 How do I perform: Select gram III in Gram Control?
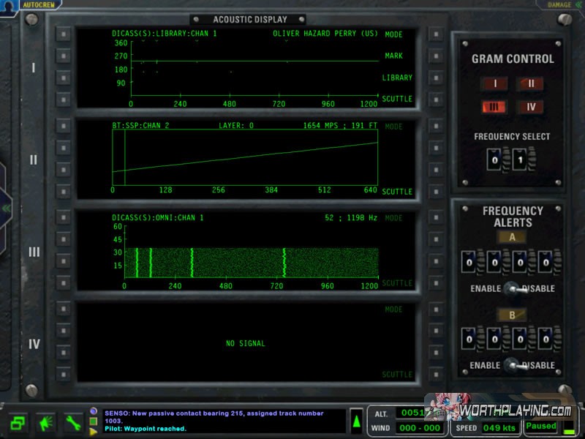pos(494,108)
